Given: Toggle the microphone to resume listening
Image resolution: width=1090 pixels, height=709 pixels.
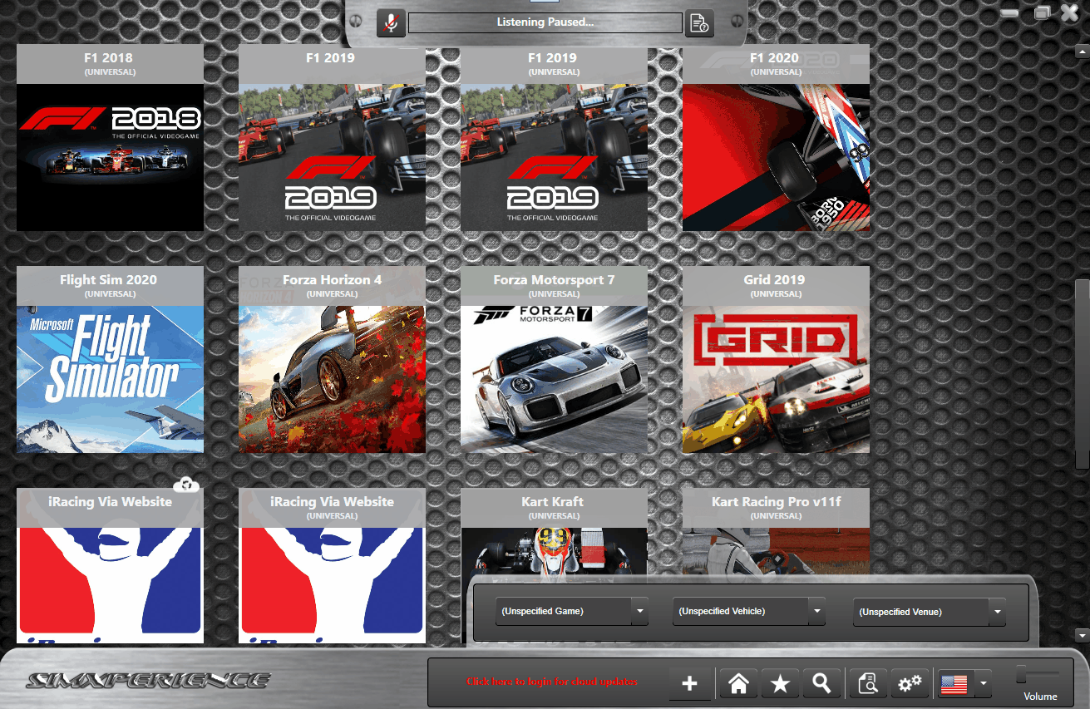Looking at the screenshot, I should click(x=391, y=22).
